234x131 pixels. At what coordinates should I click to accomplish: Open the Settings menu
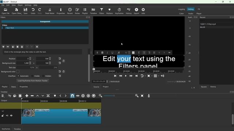coord(28,5)
